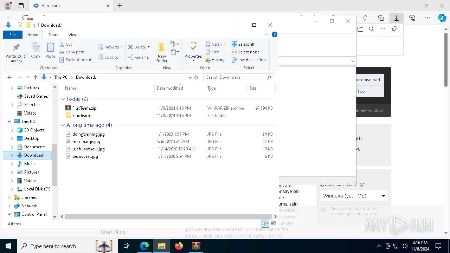Sort by Type column header
Image resolution: width=450 pixels, height=253 pixels.
pyautogui.click(x=226, y=88)
